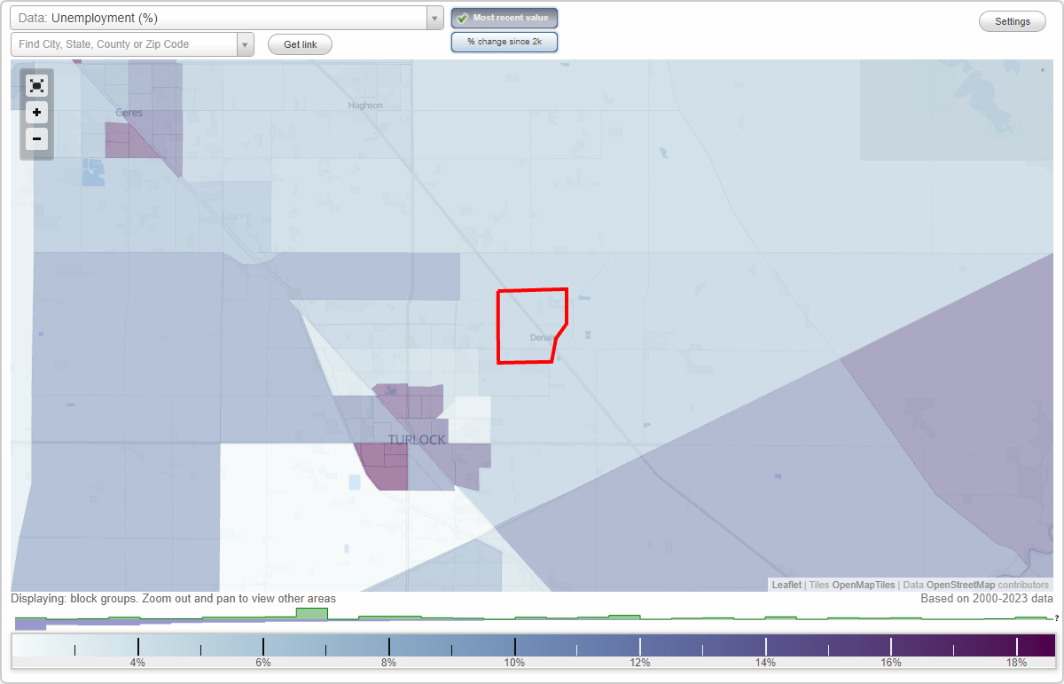1064x684 pixels.
Task: Zoom out using the minus map icon
Action: (x=36, y=139)
